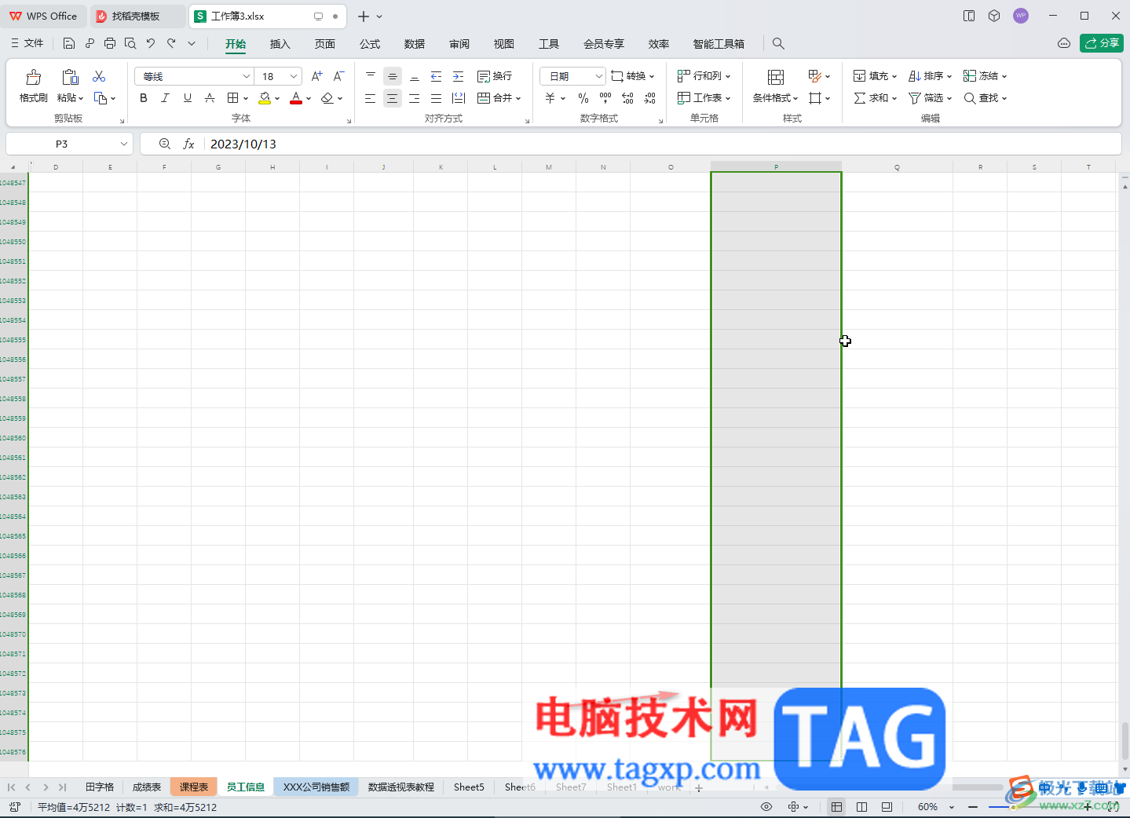Screen dimensions: 1130x818
Task: Click the Cut scissors icon
Action: click(x=99, y=76)
